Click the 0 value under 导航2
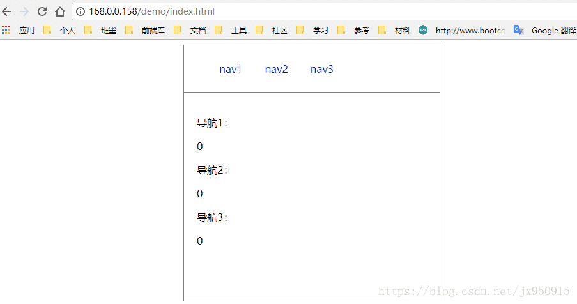 click(200, 194)
